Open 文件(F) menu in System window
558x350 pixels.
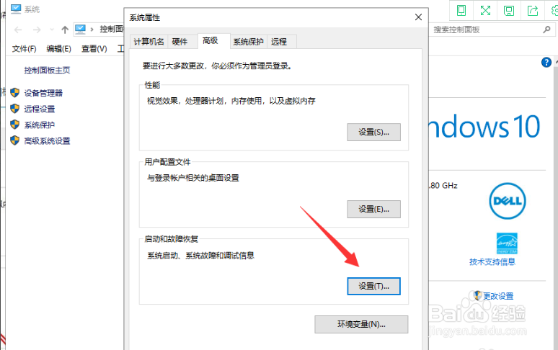pyautogui.click(x=25, y=49)
